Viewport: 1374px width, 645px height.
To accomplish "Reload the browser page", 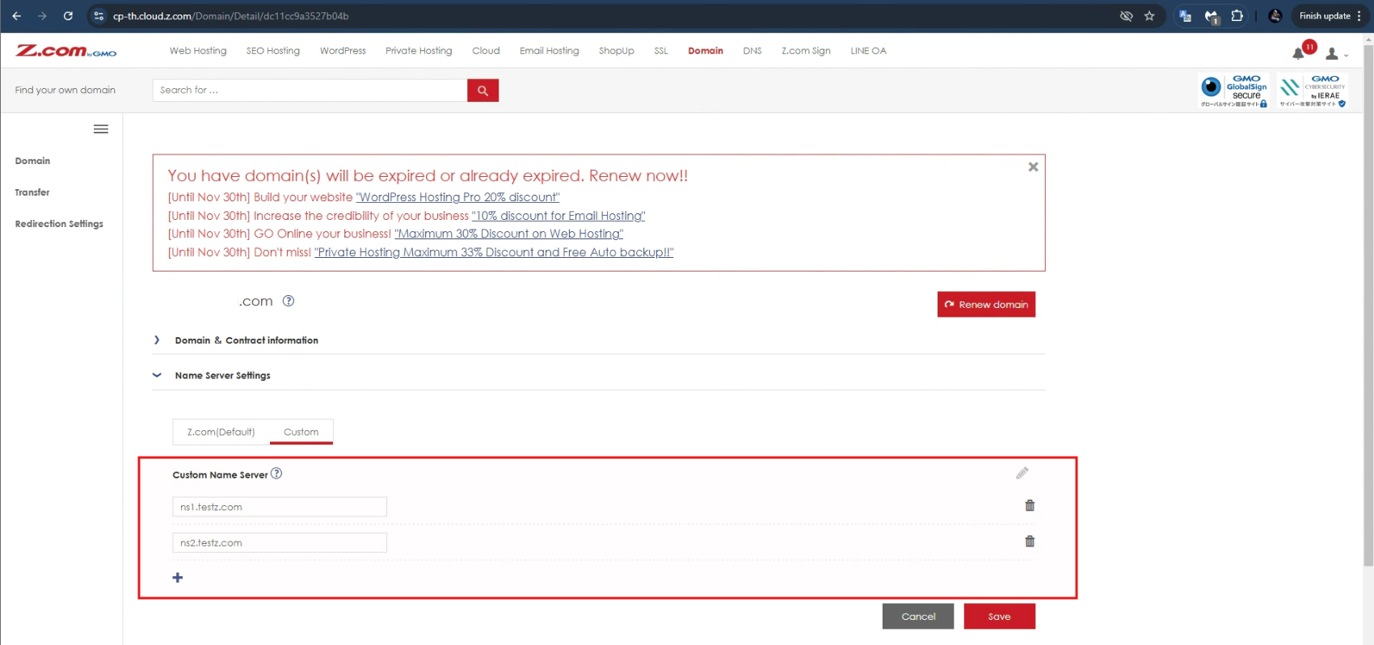I will [68, 16].
